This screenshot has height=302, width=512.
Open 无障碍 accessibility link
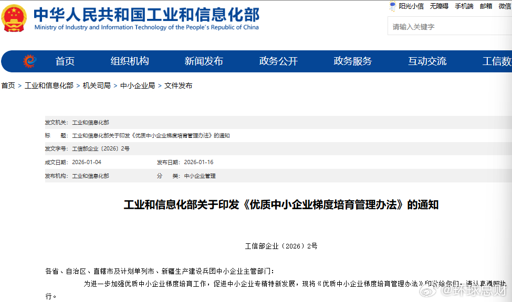click(x=439, y=6)
